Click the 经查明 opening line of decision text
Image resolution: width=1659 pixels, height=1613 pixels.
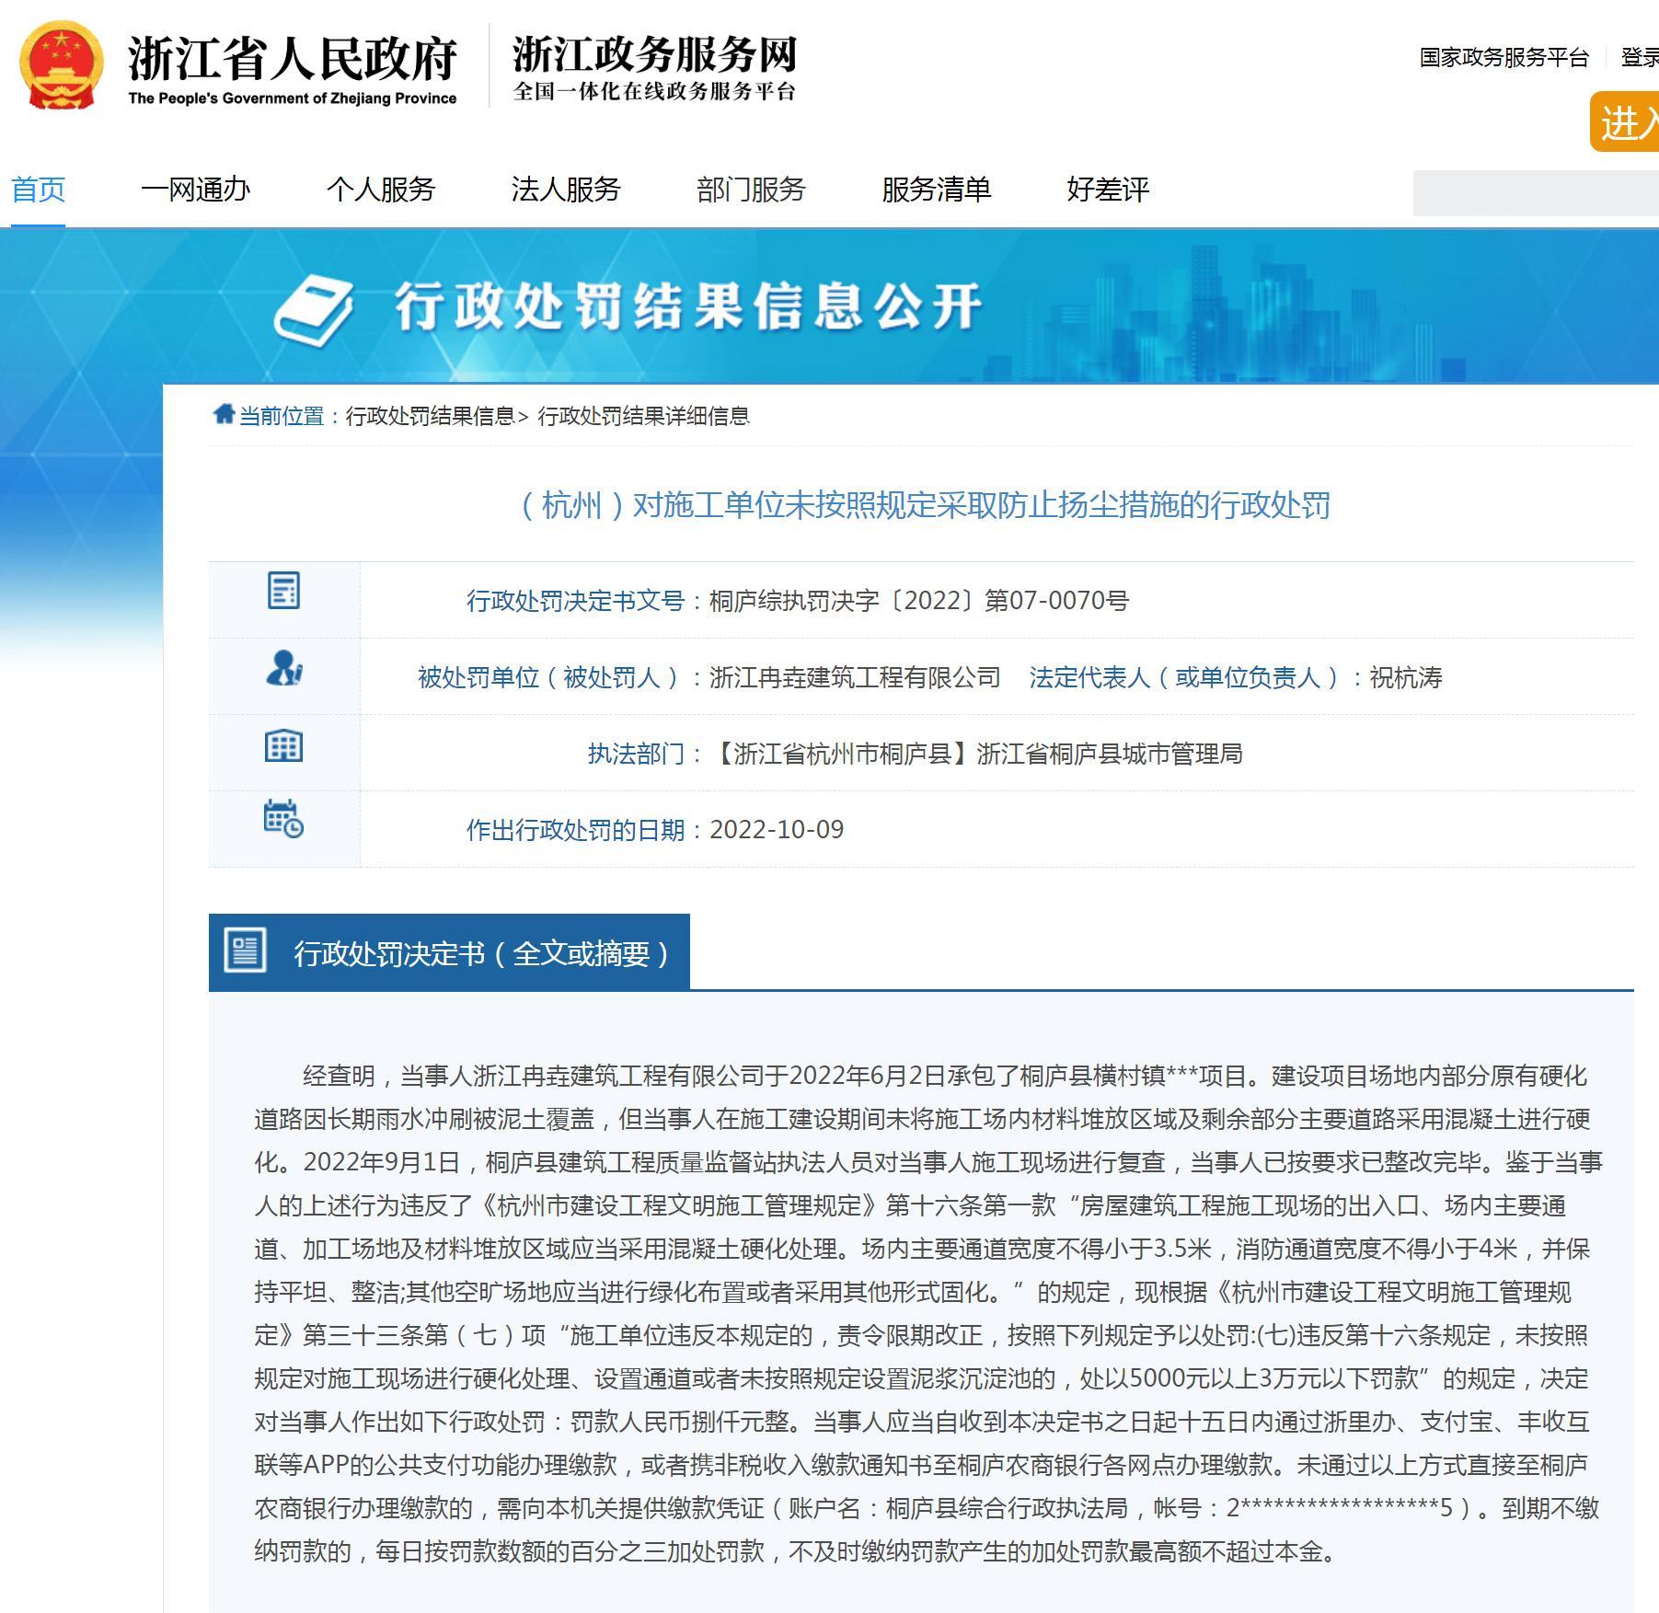coord(945,1076)
